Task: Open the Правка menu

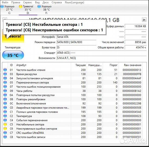Action: pyautogui.click(x=16, y=2)
